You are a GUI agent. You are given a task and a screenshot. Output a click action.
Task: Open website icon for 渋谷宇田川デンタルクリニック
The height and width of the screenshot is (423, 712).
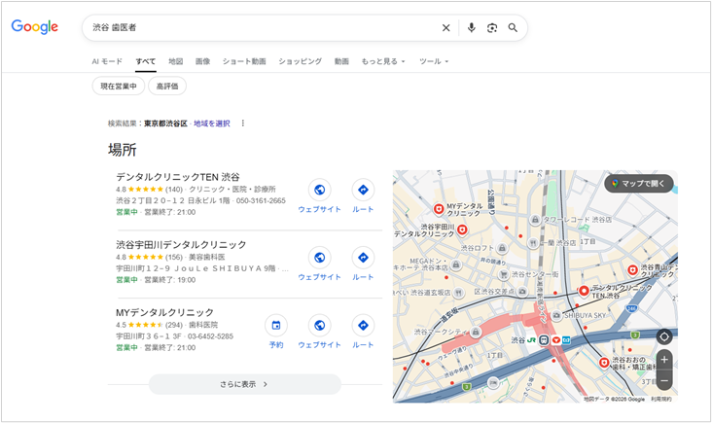point(320,258)
